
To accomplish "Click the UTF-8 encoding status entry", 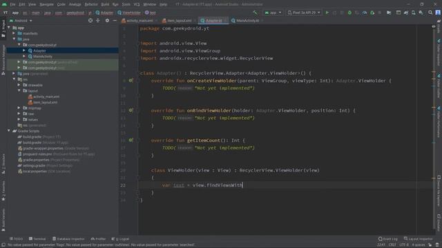I will (403, 245).
